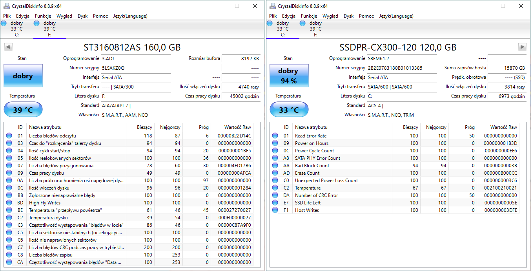Click 'Ilość cykli start/stop' attribute row
This screenshot has height=271, width=532.
click(x=129, y=151)
